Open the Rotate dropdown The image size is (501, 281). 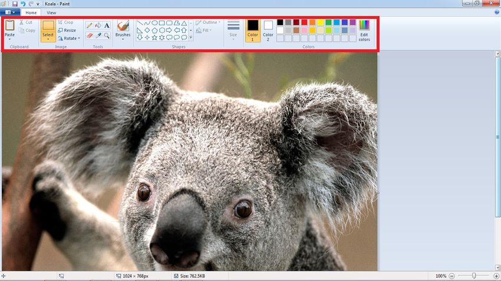[69, 38]
